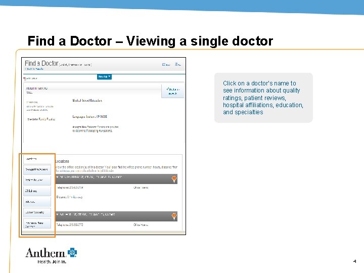Viewport: 364px width, 273px height.
Task: Click the Locations section heading
Action: click(x=62, y=161)
